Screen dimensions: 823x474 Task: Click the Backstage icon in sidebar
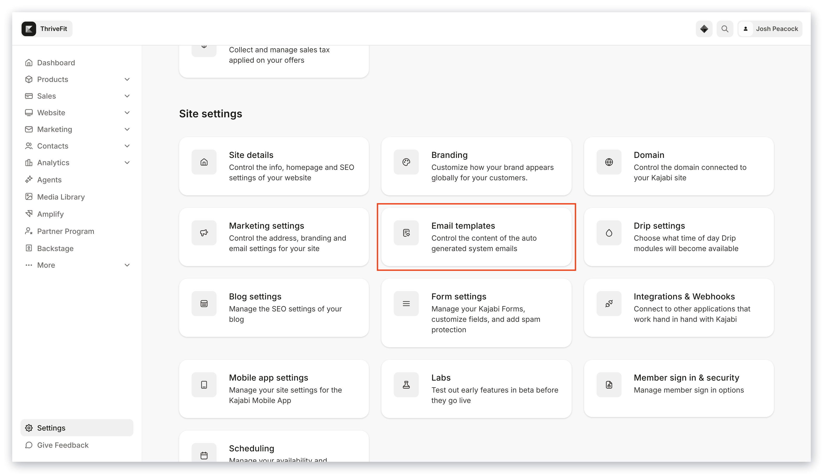coord(29,248)
